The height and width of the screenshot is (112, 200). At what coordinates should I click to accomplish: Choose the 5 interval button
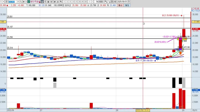70,2
